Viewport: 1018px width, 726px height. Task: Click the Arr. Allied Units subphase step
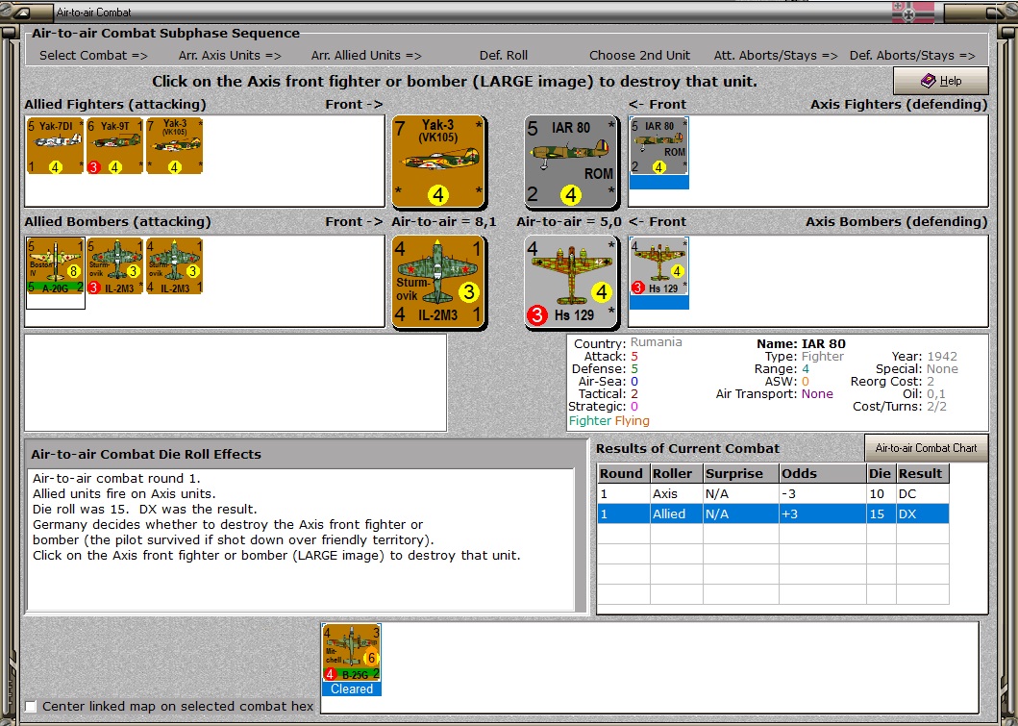pos(366,56)
